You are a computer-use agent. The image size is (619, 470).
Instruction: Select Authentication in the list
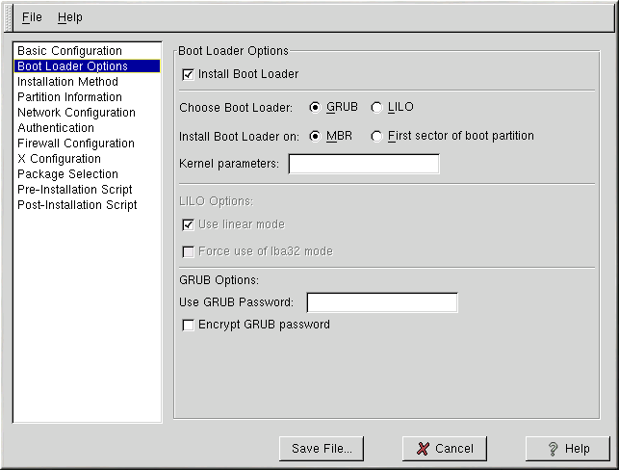(56, 128)
